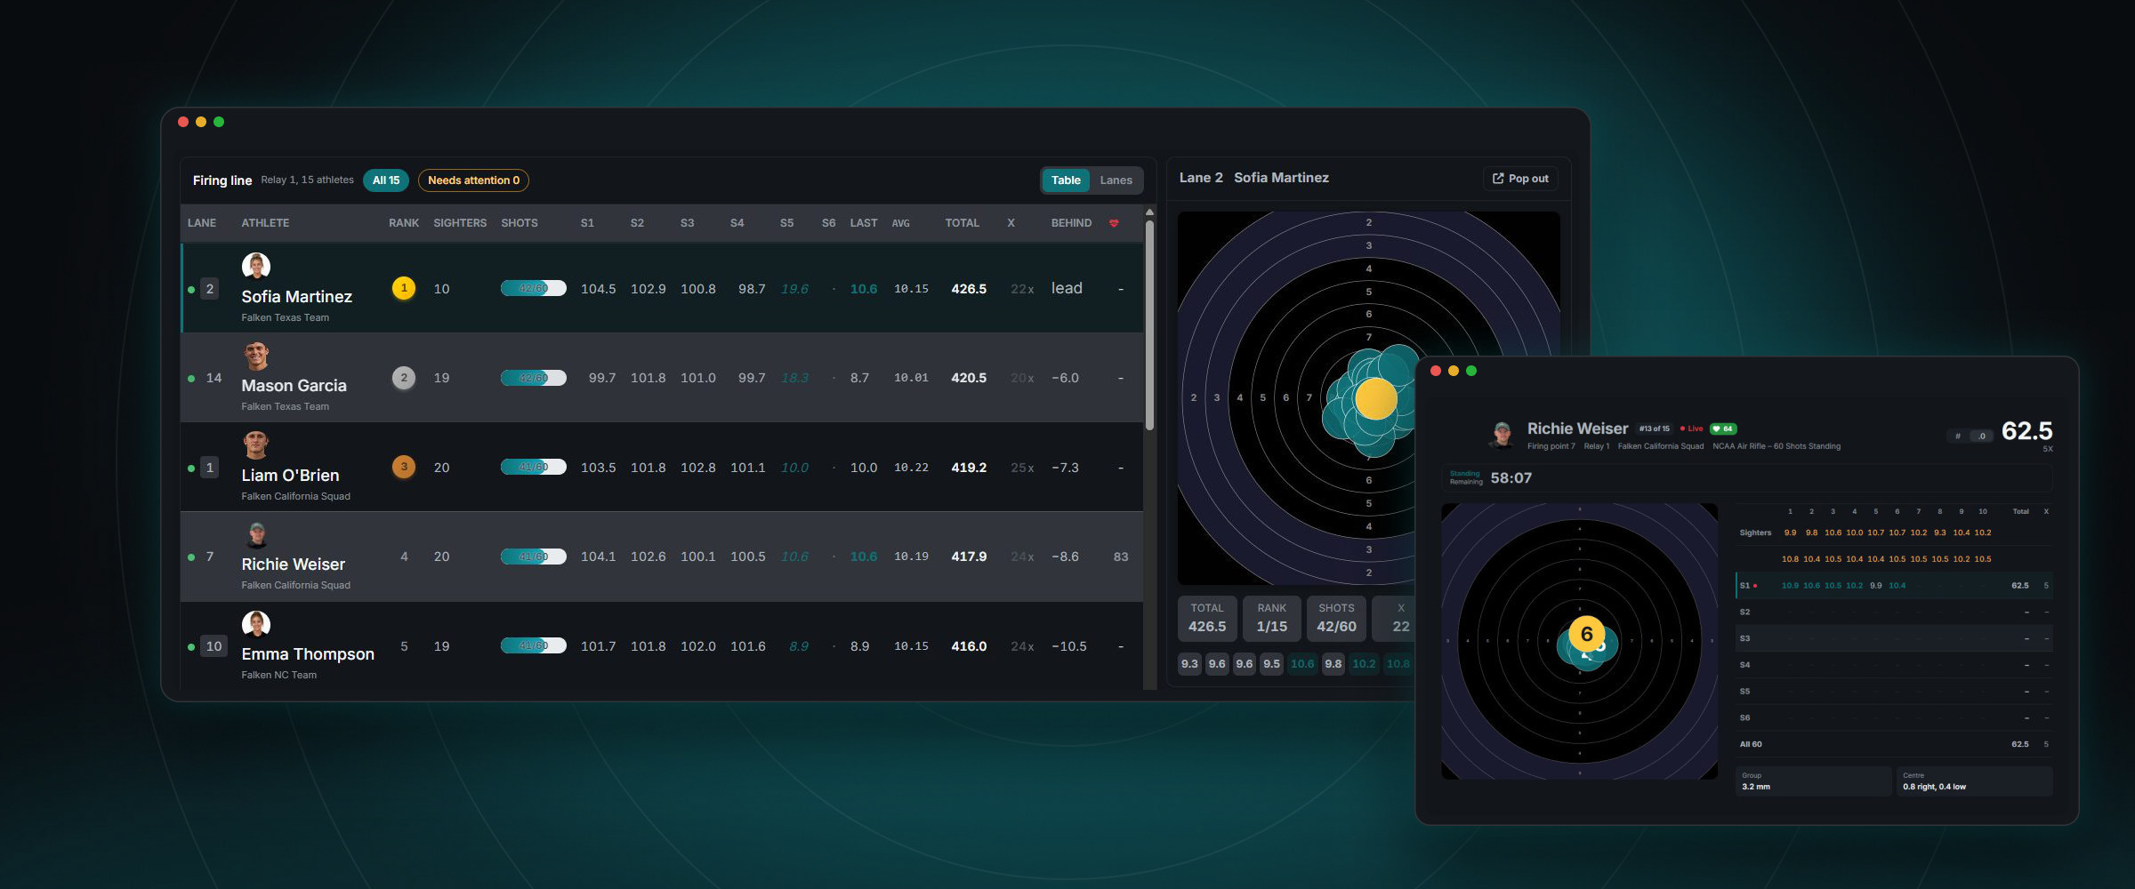The height and width of the screenshot is (889, 2135).
Task: Sort by the ATHLETE column header
Action: (x=265, y=223)
